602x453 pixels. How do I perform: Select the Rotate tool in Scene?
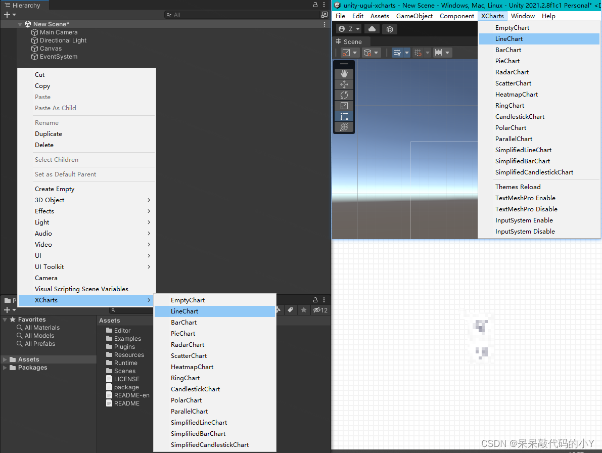pos(344,95)
